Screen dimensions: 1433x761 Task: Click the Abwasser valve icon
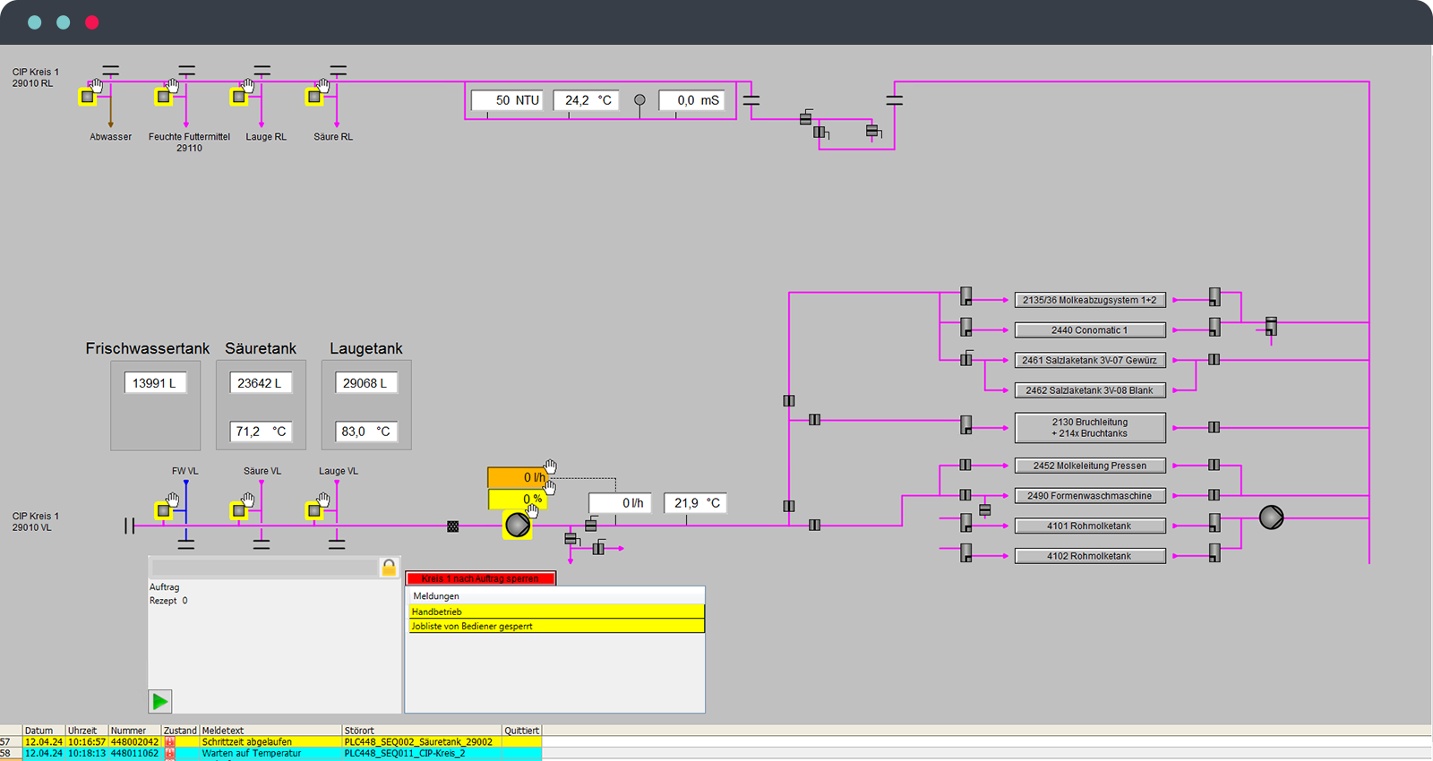88,97
